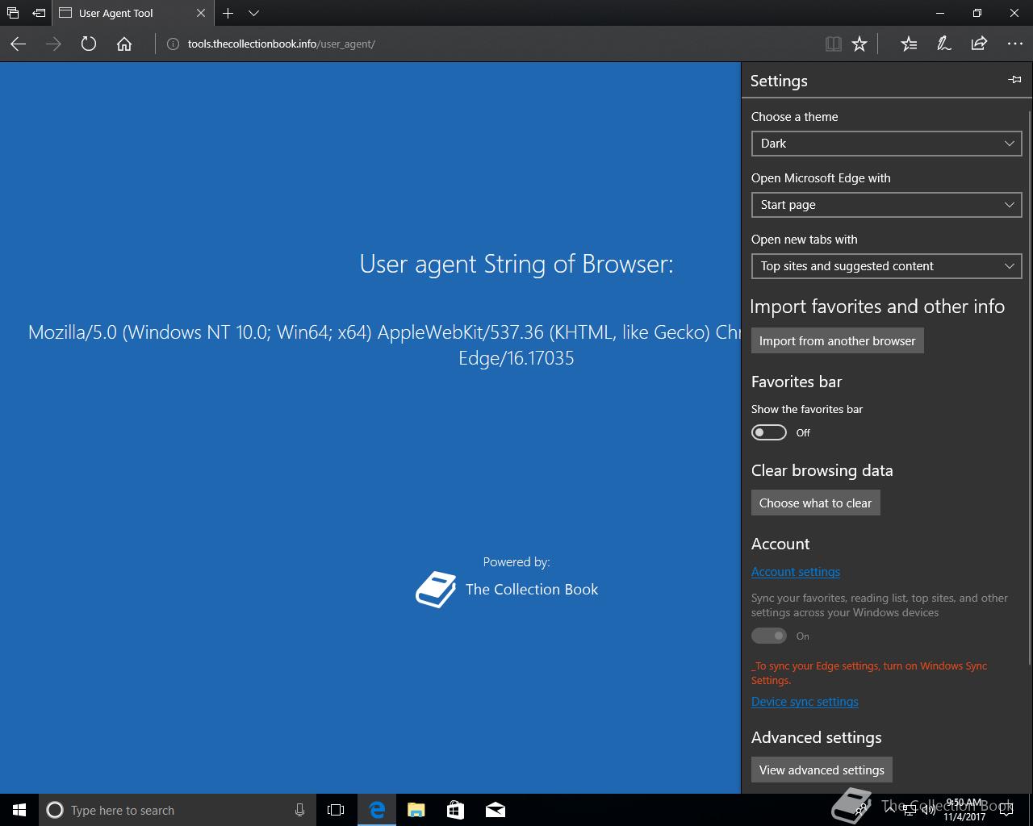Click the Cortana microphone icon
The height and width of the screenshot is (826, 1033).
pos(299,810)
